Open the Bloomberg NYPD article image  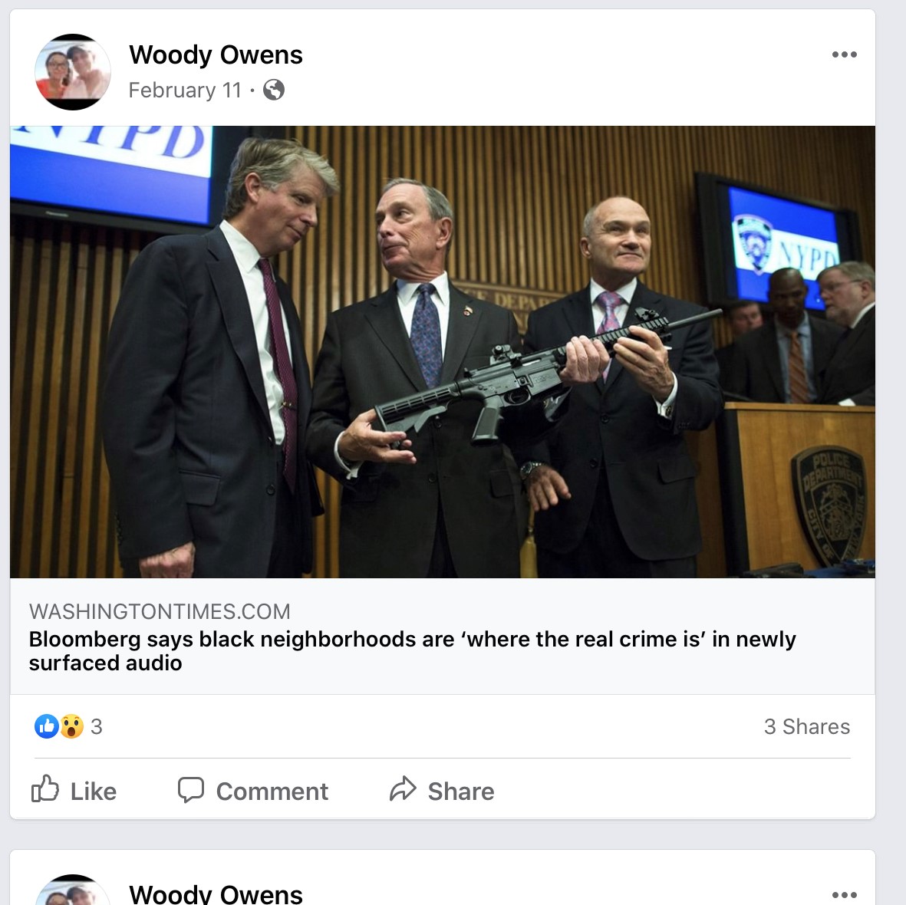coord(443,352)
